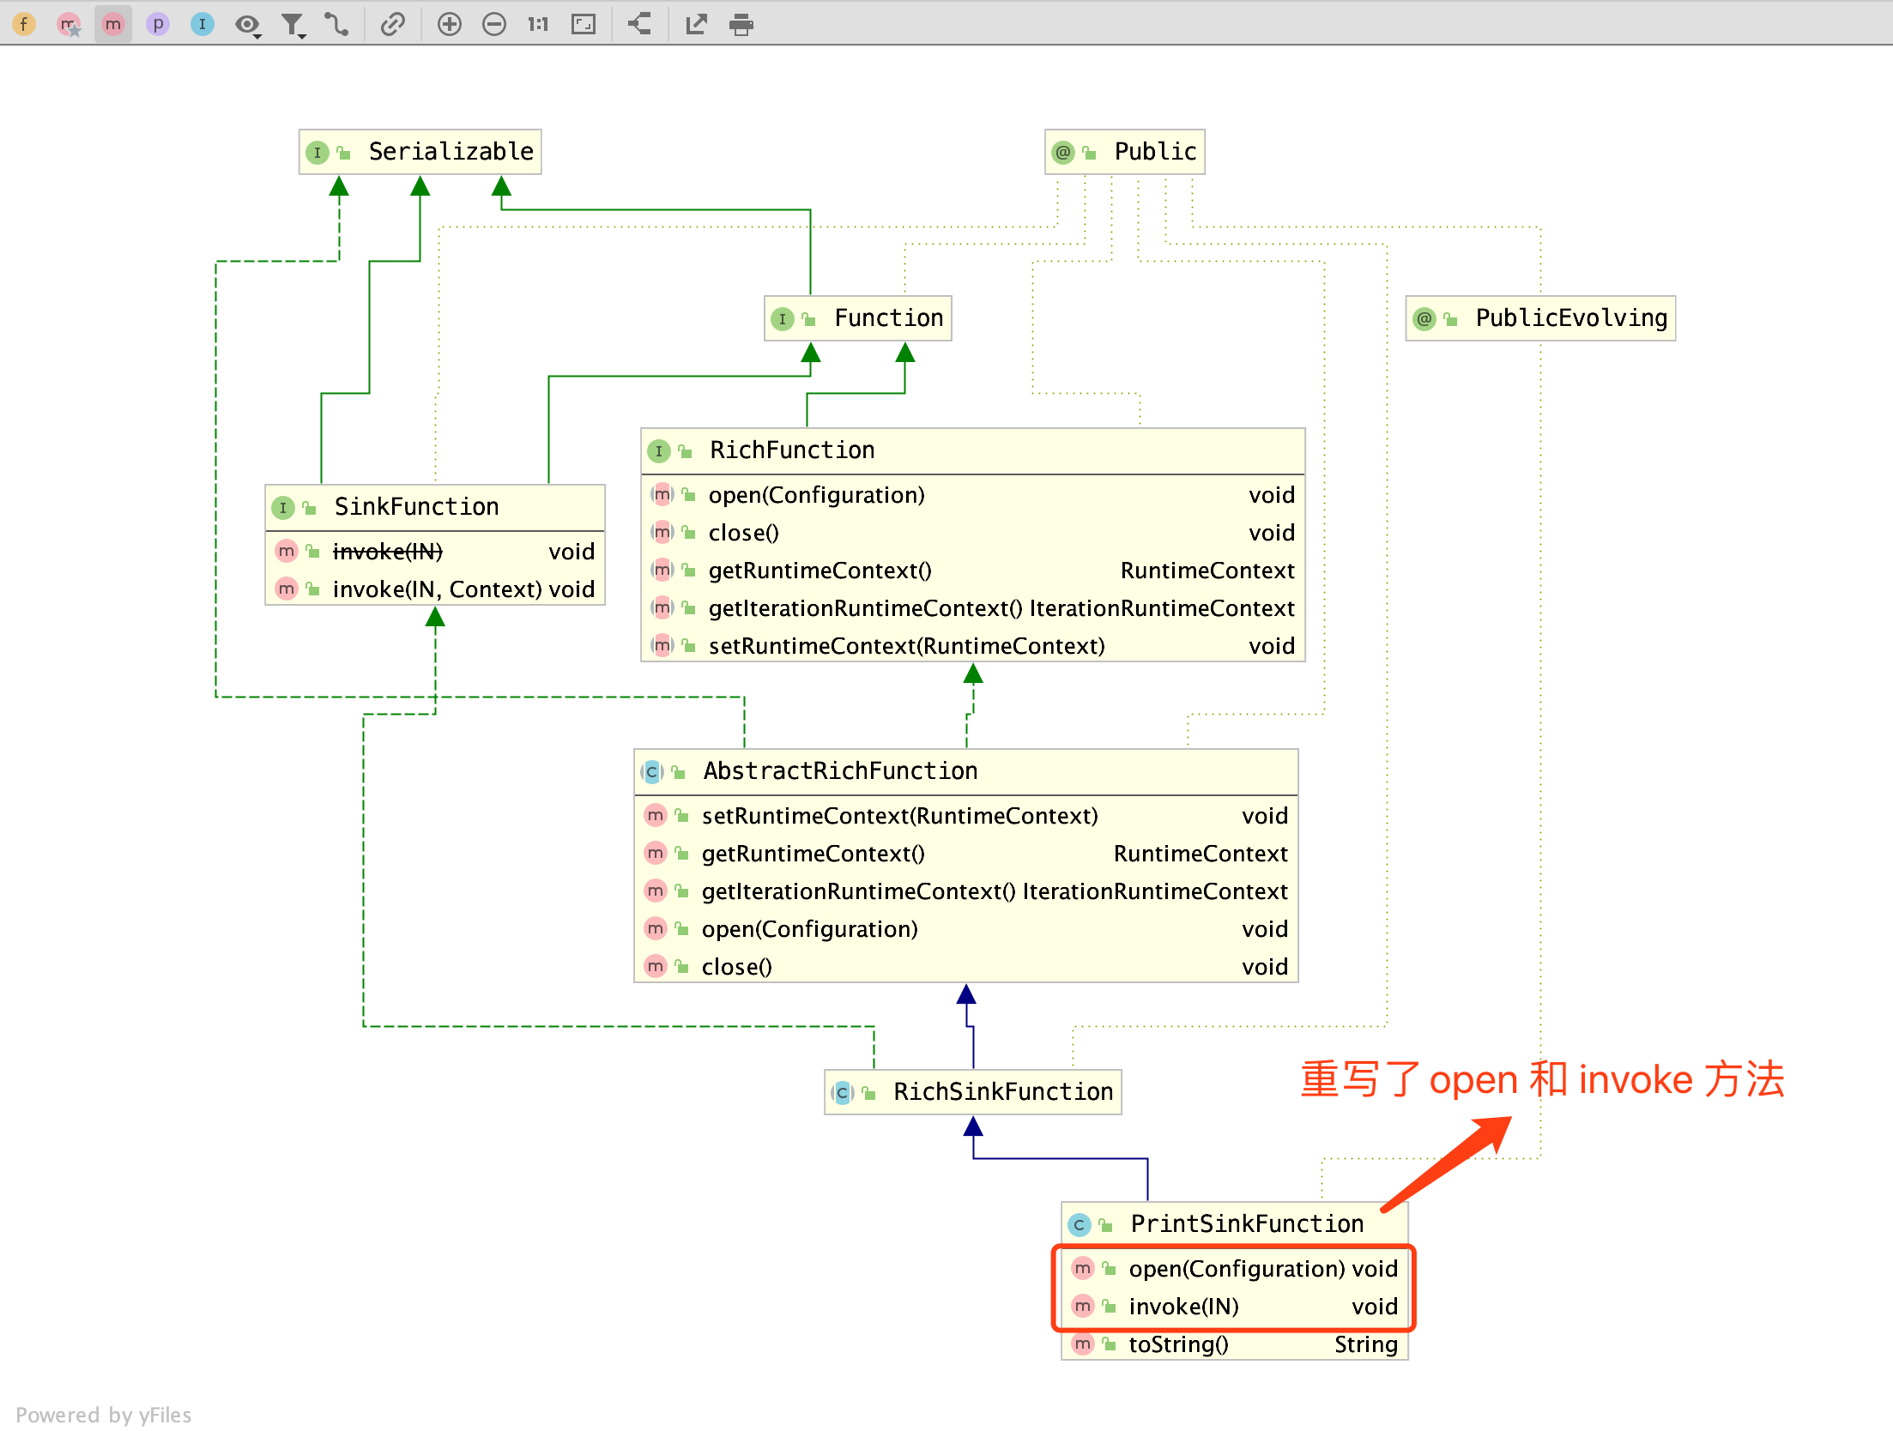Click the PrintSinkFunction node header

pos(1234,1224)
